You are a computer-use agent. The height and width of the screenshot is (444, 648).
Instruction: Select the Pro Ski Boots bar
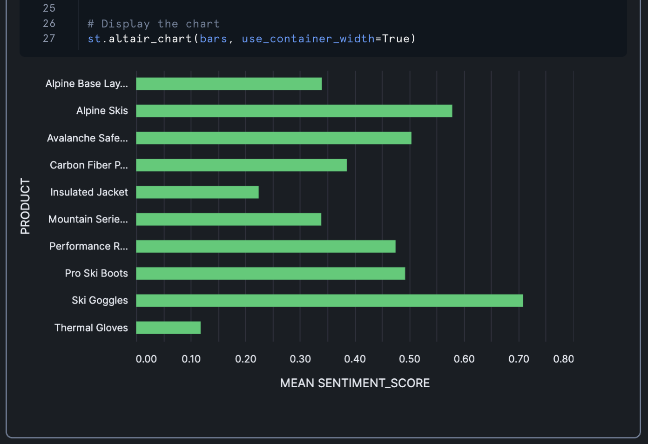pyautogui.click(x=270, y=274)
